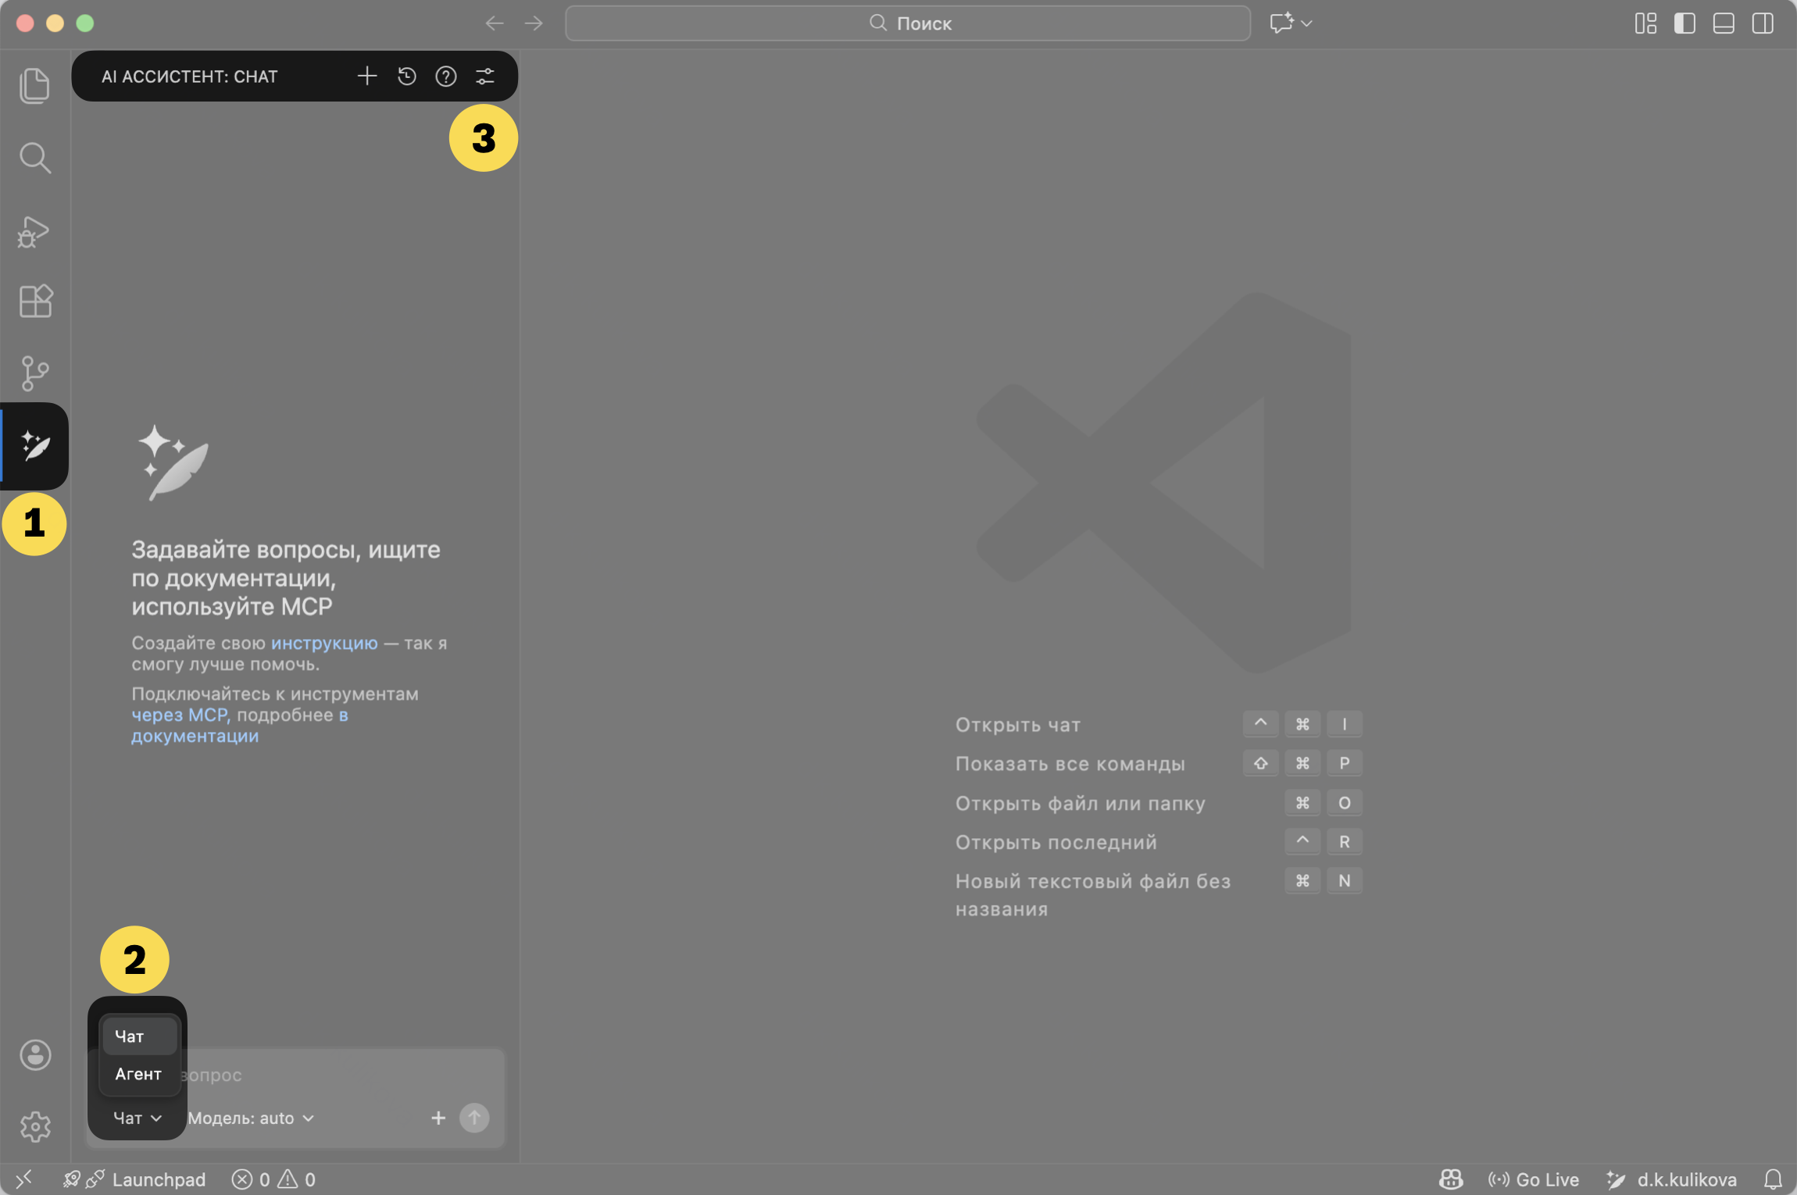Open the инструкцию link

tap(324, 643)
